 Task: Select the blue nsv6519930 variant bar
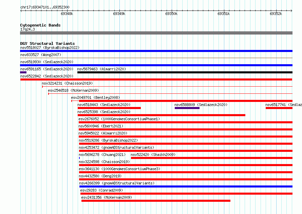(156, 65)
